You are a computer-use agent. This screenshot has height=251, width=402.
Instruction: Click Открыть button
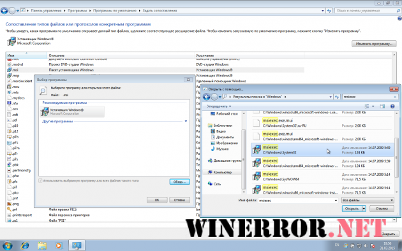coord(352,209)
